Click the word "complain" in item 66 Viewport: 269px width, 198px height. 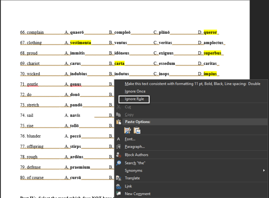point(35,32)
